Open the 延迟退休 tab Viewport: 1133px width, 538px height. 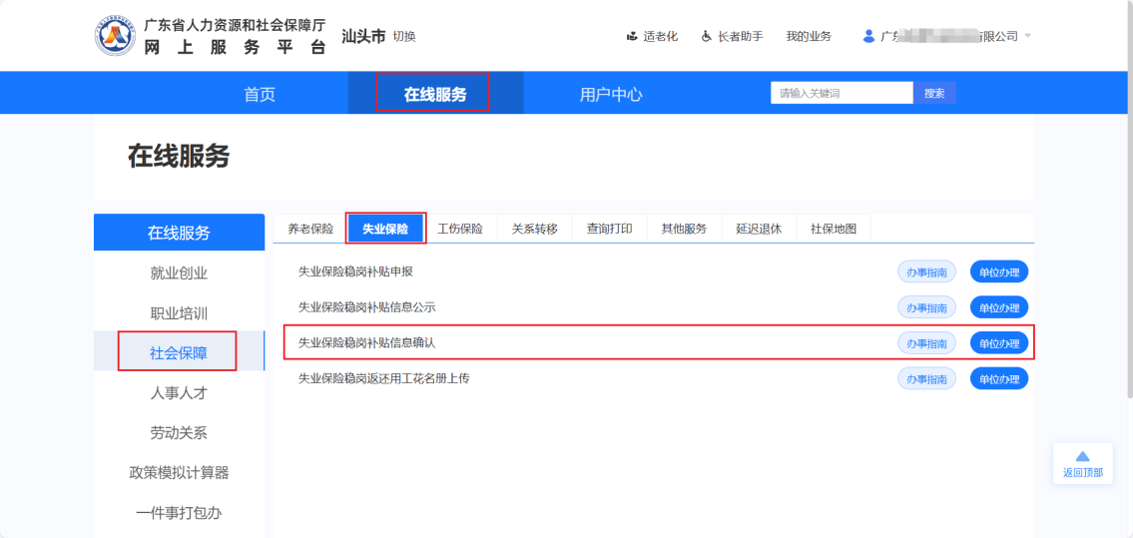[759, 229]
